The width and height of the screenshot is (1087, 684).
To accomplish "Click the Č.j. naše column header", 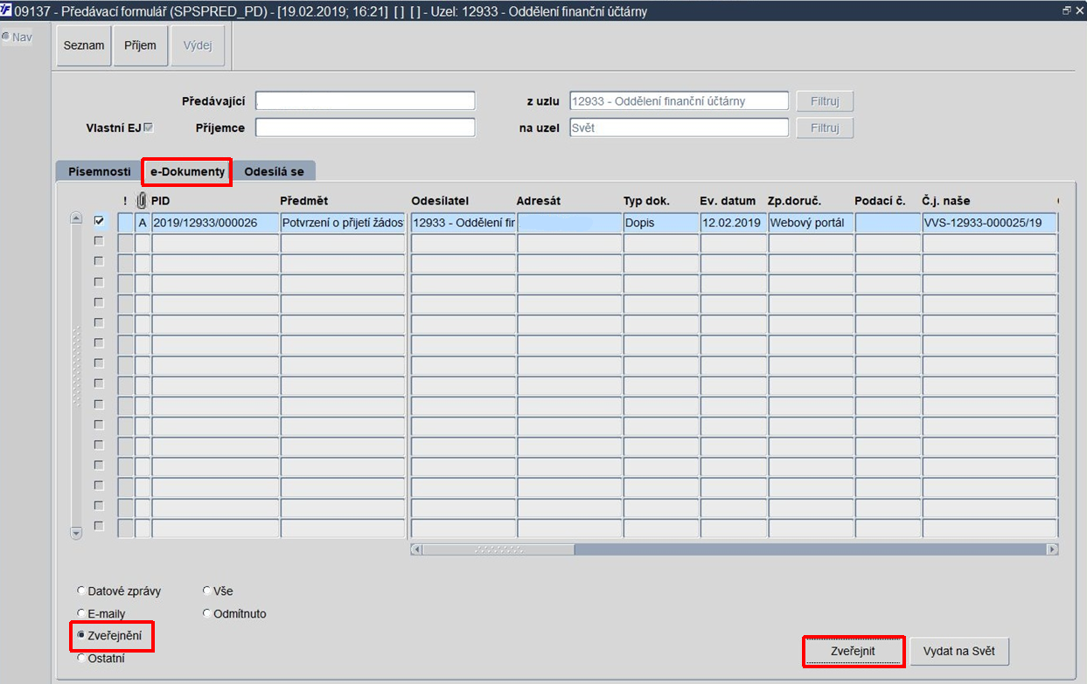I will (x=946, y=202).
